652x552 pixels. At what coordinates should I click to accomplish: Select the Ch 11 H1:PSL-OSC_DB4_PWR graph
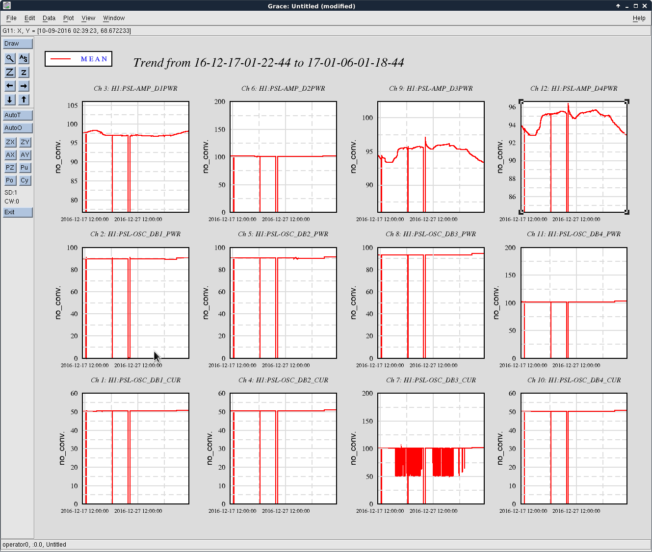coord(574,303)
